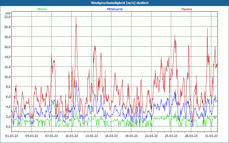Click the date label '25.03.23'
The image size is (229, 143).
[171, 136]
